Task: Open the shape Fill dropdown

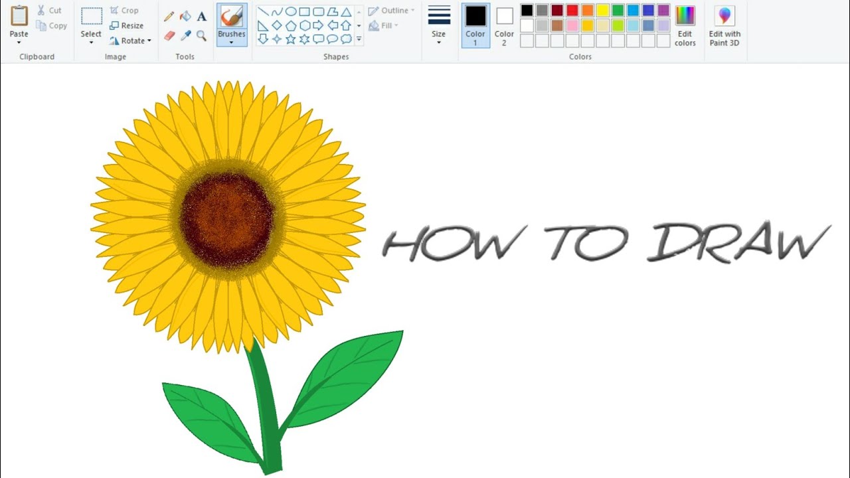Action: tap(384, 26)
